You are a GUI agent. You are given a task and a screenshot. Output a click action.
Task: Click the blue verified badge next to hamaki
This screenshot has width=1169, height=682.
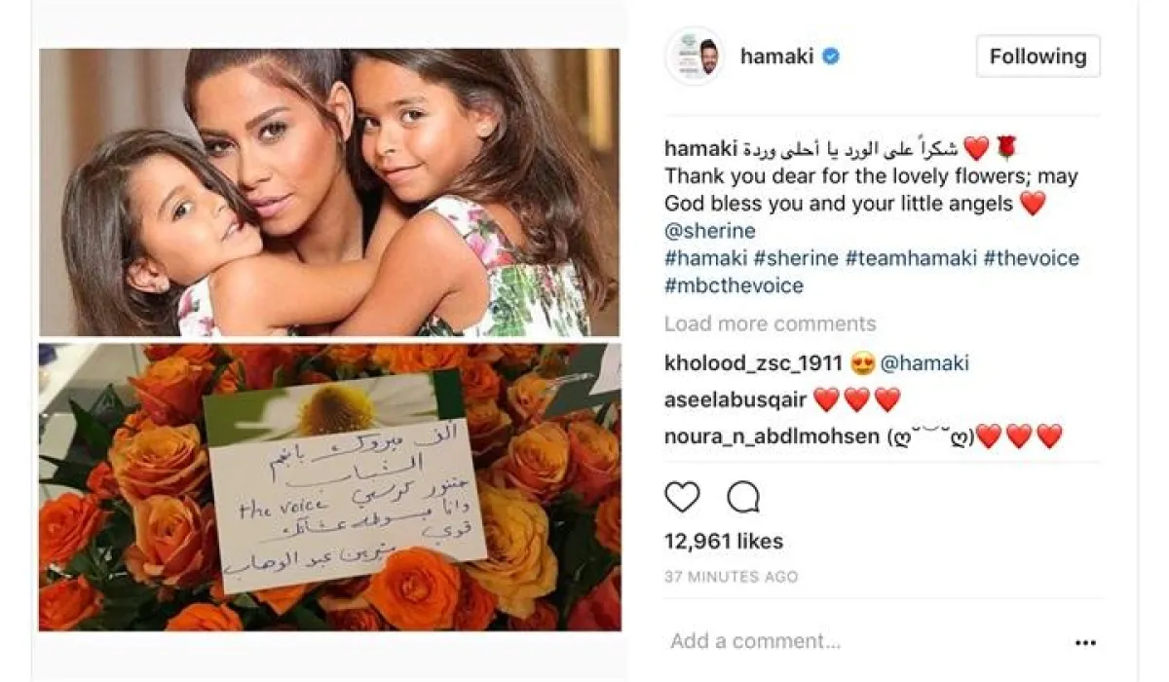[x=831, y=57]
